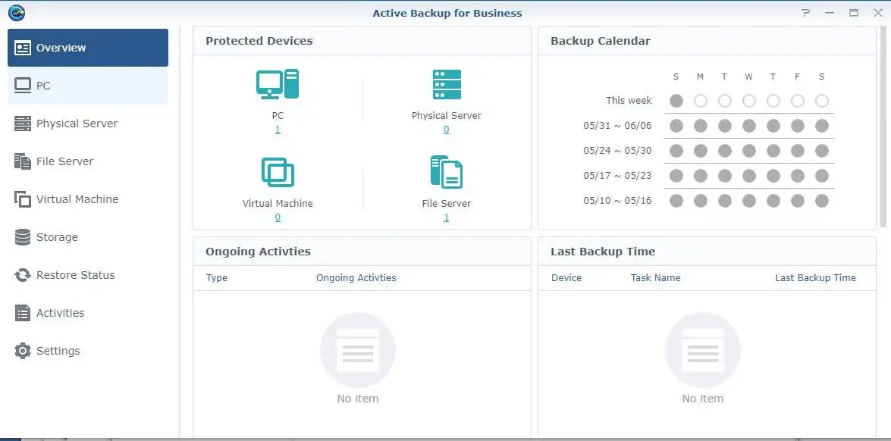Maximize the Active Backup window
This screenshot has width=891, height=441.
tap(854, 13)
